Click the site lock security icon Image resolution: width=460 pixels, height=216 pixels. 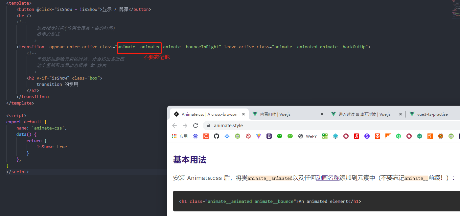208,126
